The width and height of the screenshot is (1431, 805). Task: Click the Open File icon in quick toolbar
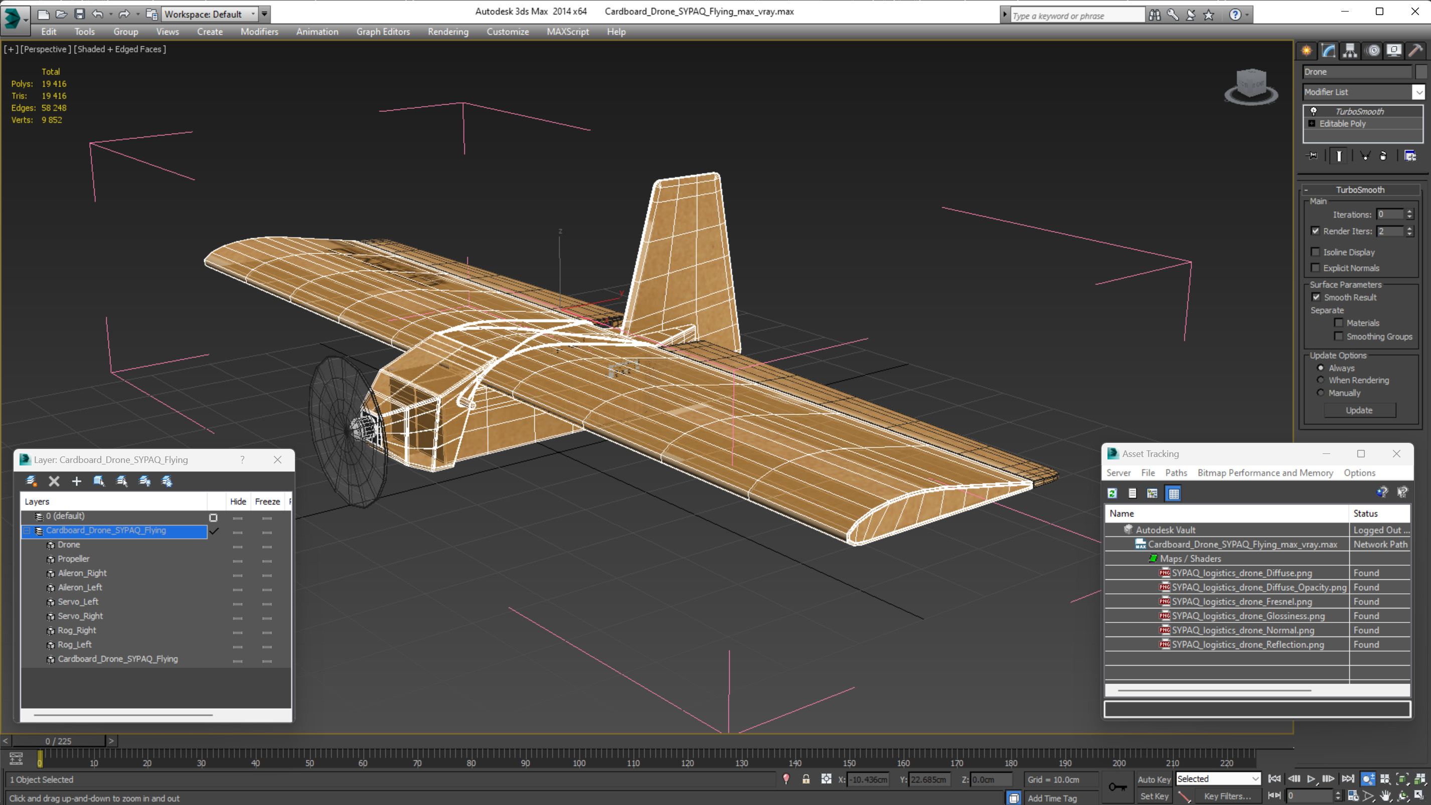pos(61,14)
